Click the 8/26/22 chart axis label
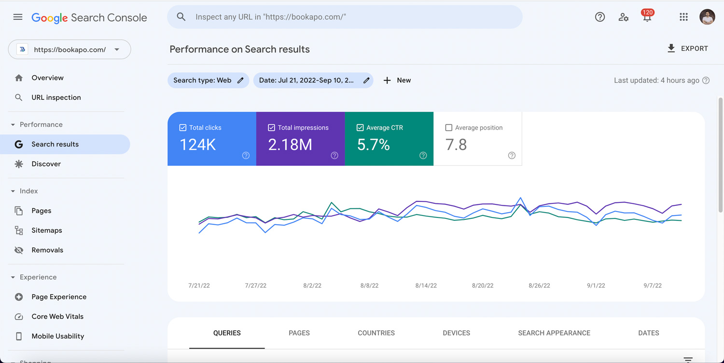Viewport: 724px width, 363px height. pyautogui.click(x=539, y=285)
